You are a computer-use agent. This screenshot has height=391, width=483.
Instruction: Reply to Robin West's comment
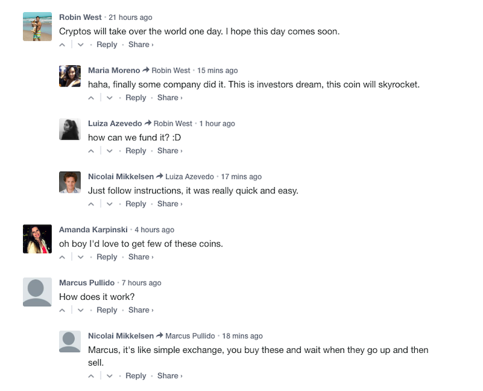pyautogui.click(x=107, y=45)
